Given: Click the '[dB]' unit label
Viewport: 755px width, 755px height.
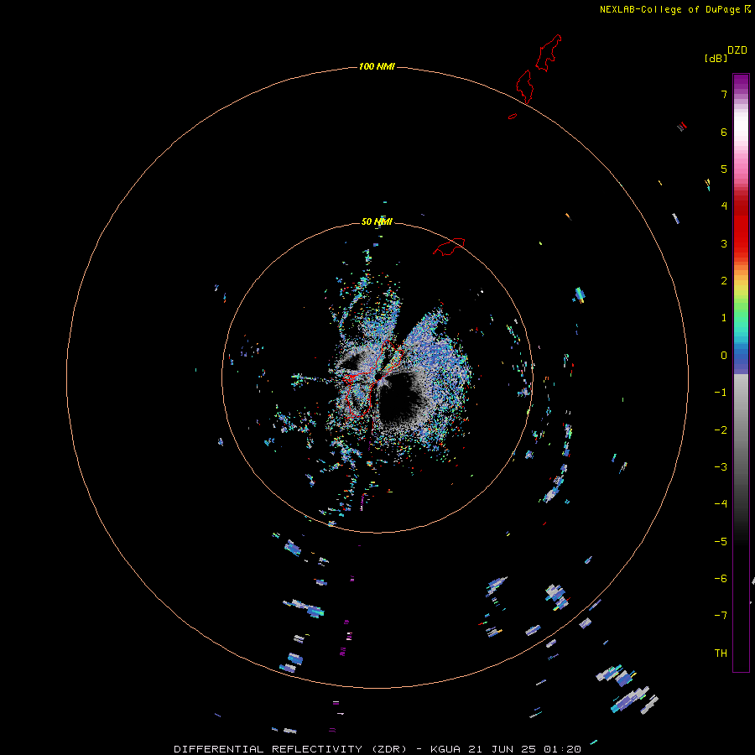Looking at the screenshot, I should [x=716, y=58].
